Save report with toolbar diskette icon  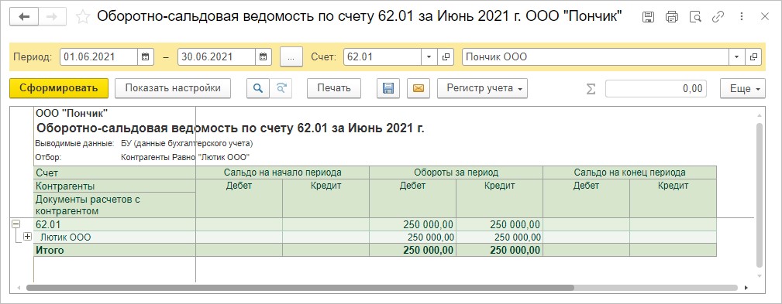point(388,88)
